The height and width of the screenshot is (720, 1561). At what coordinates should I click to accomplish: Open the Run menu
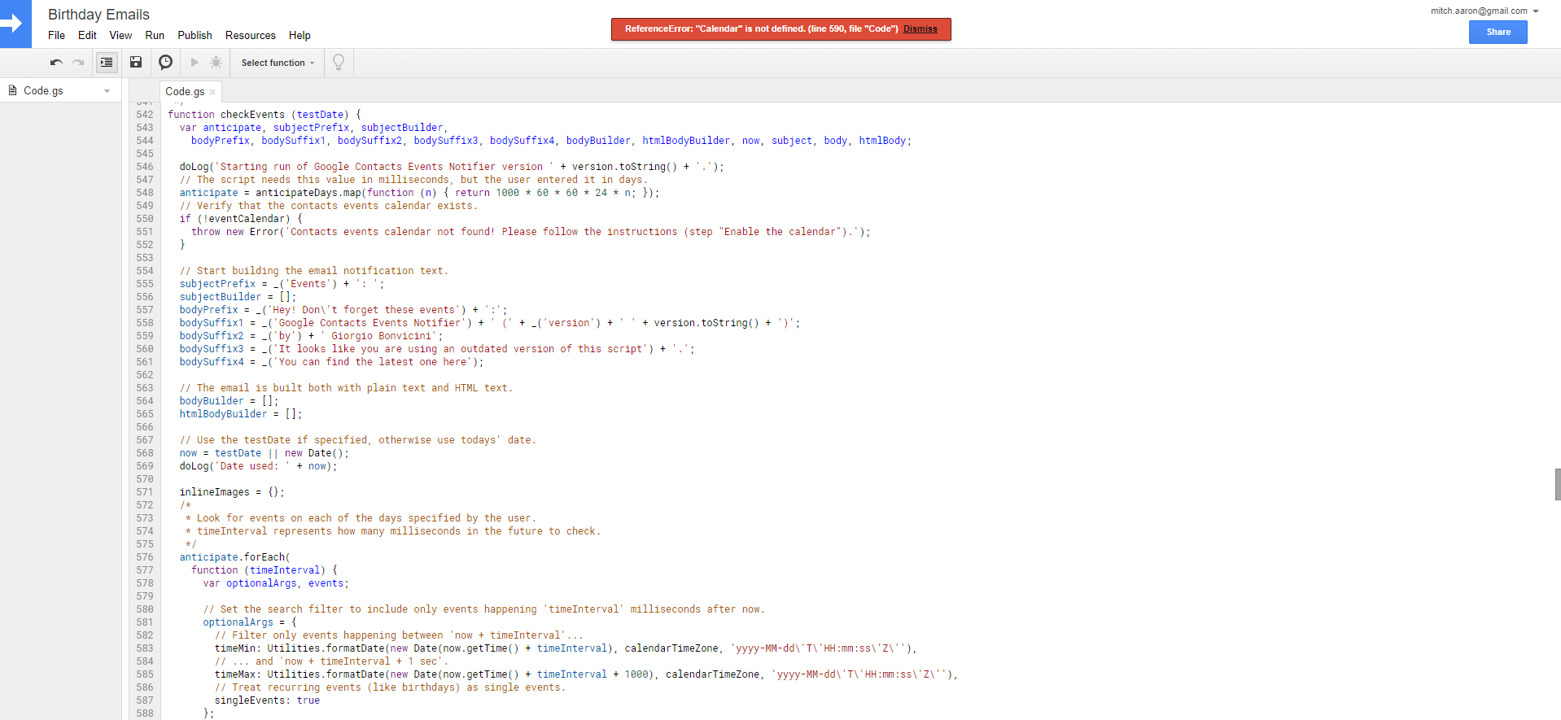tap(155, 35)
